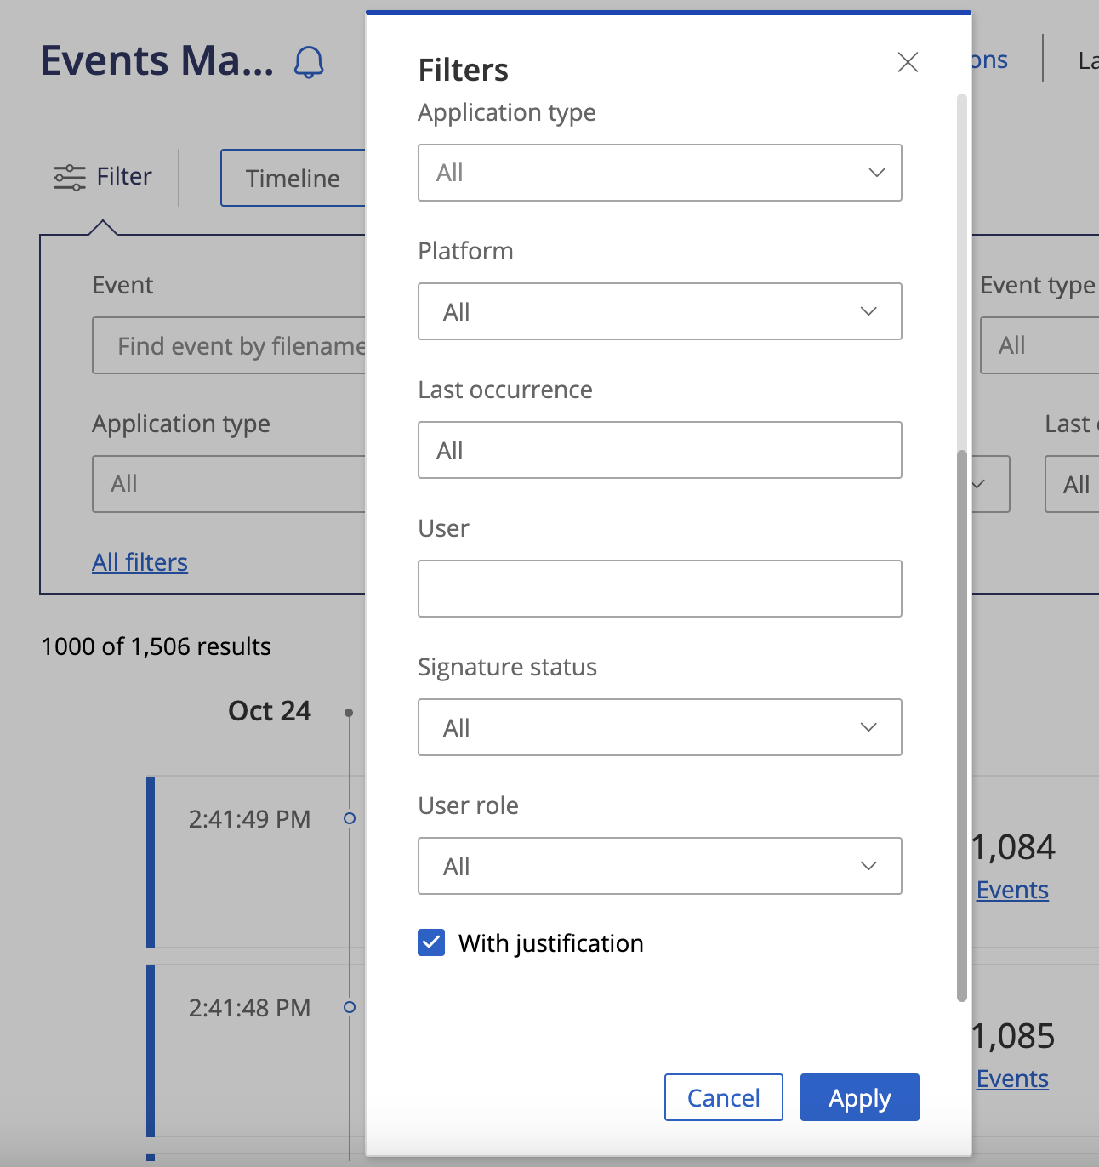Select the 2:41:48 PM timeline marker
The image size is (1099, 1167).
point(349,1007)
